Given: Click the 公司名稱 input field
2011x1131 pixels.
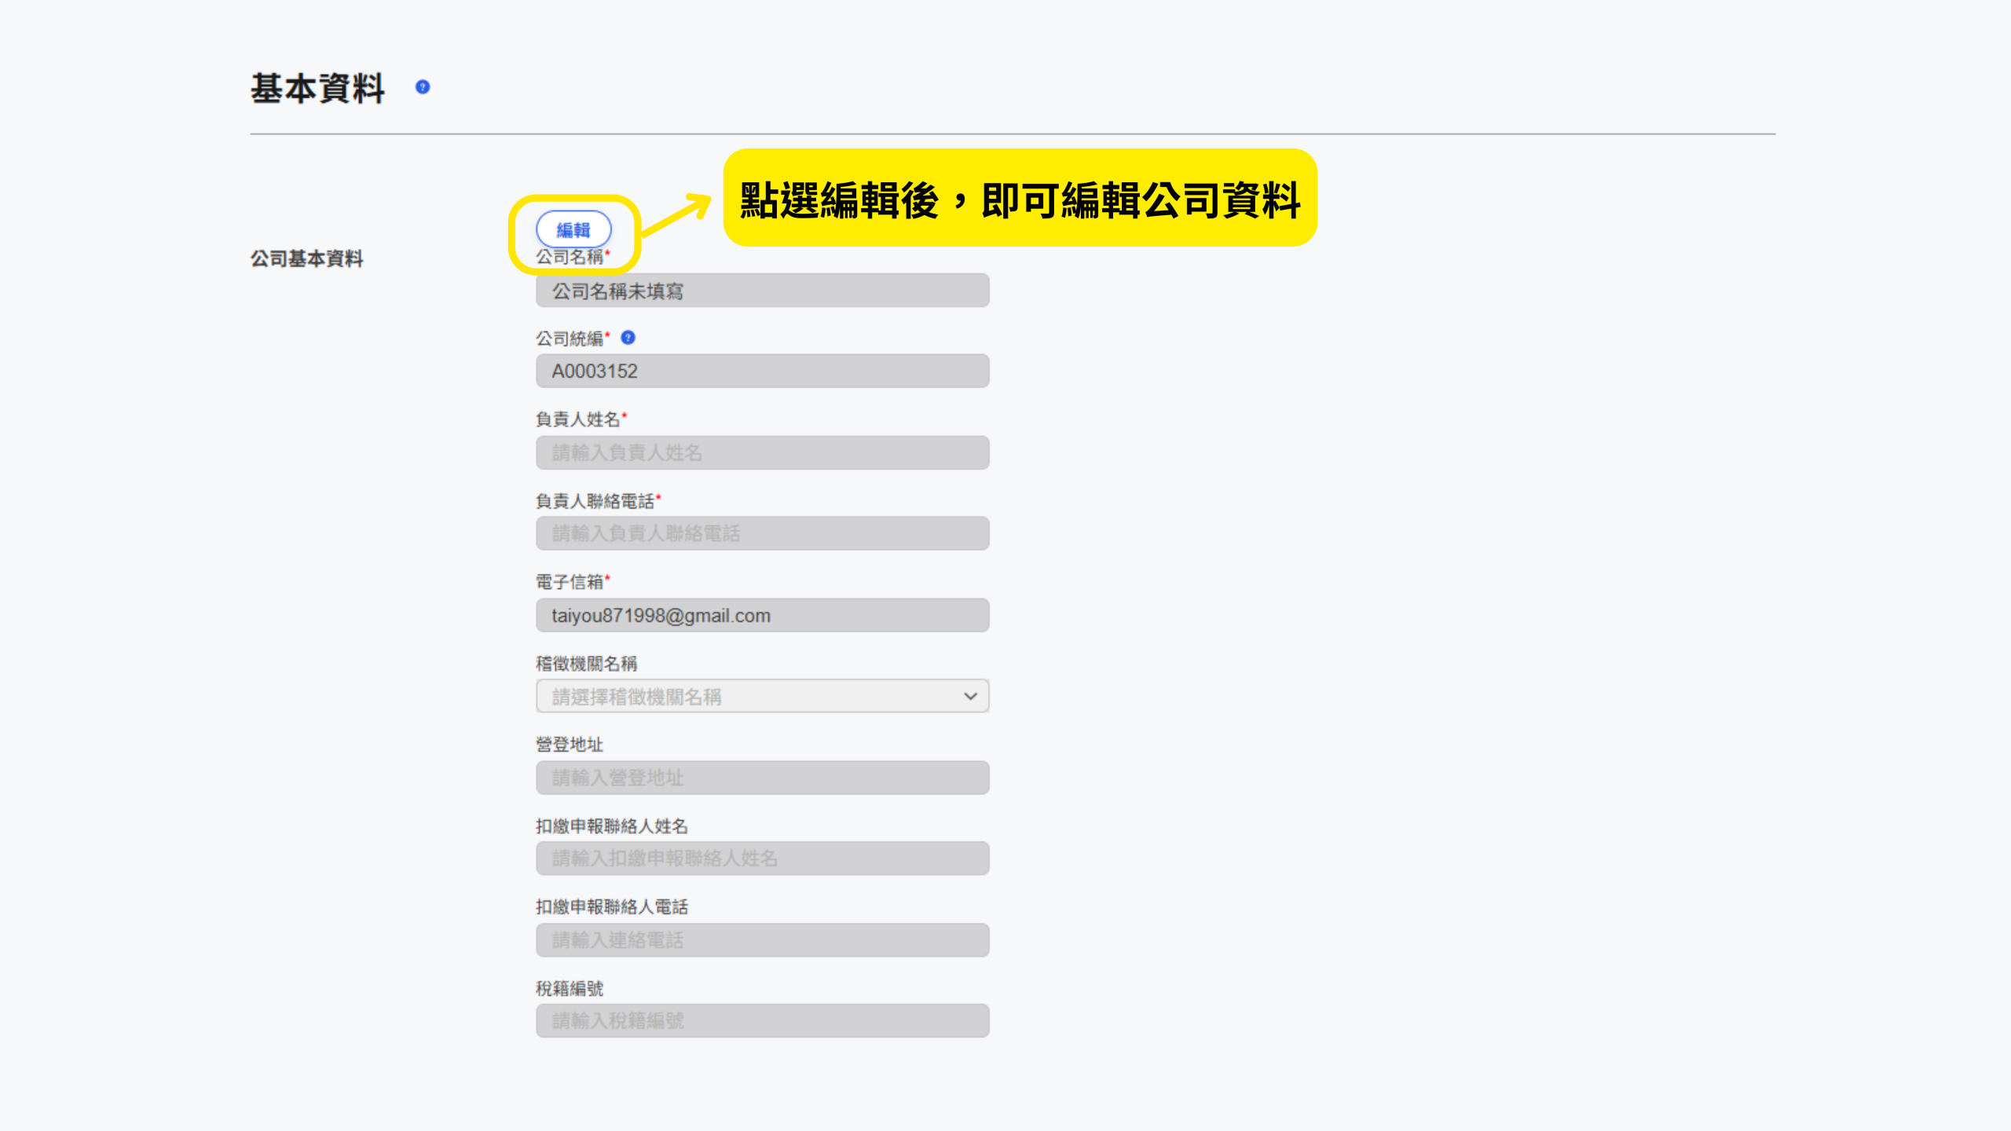Looking at the screenshot, I should pos(761,291).
